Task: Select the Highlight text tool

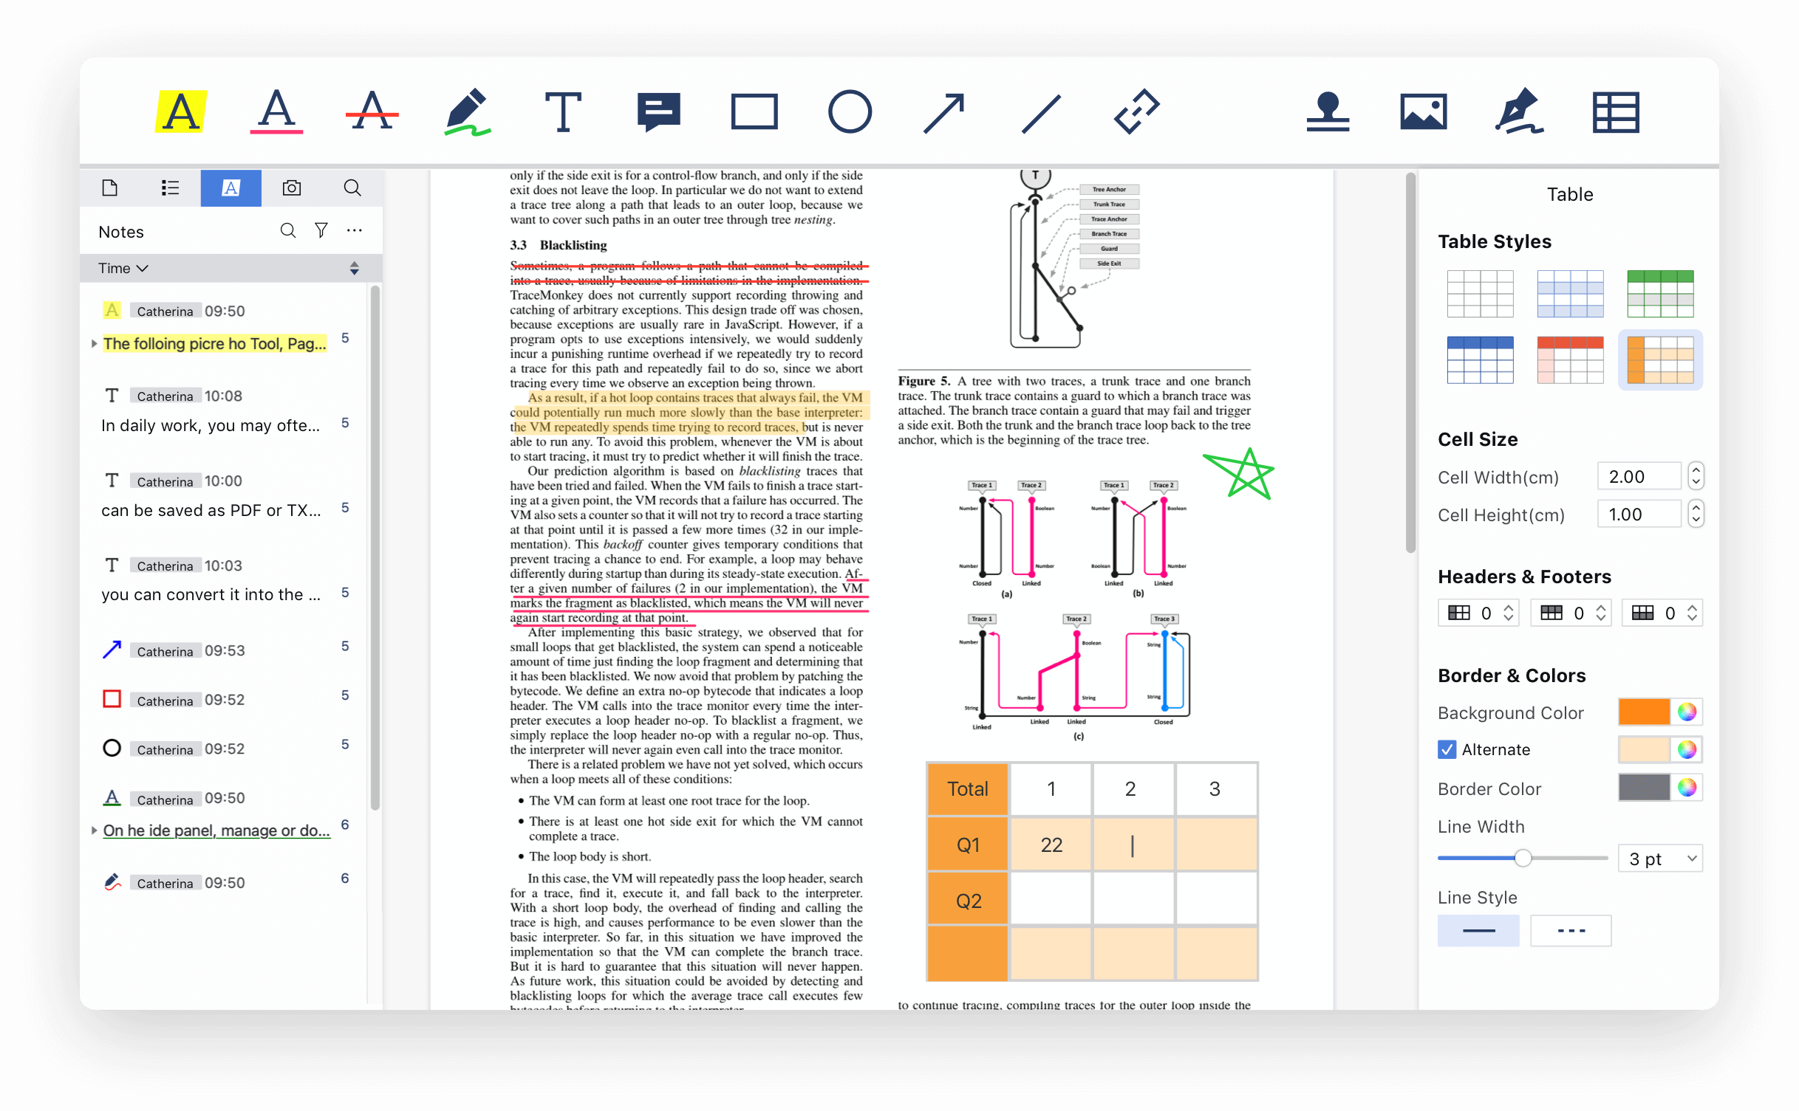Action: pyautogui.click(x=181, y=112)
